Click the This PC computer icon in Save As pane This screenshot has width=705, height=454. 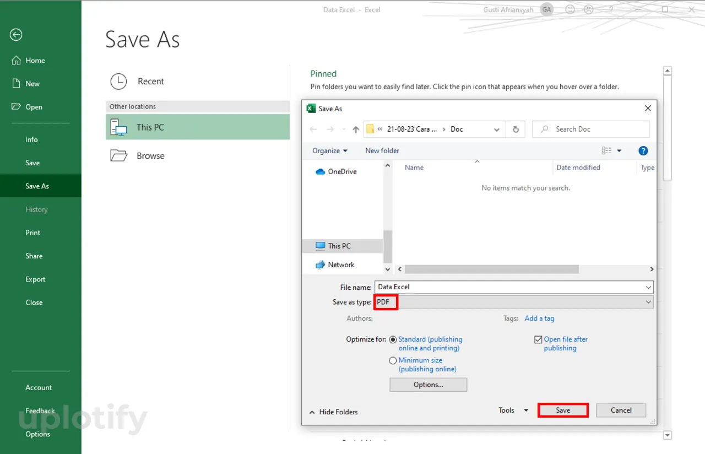[118, 127]
